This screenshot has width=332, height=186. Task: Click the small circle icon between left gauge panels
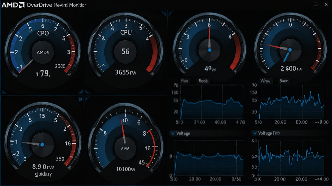[x=80, y=99]
